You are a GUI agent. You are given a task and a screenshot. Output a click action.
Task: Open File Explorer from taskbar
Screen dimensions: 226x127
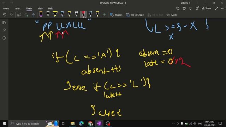pyautogui.click(x=72, y=123)
